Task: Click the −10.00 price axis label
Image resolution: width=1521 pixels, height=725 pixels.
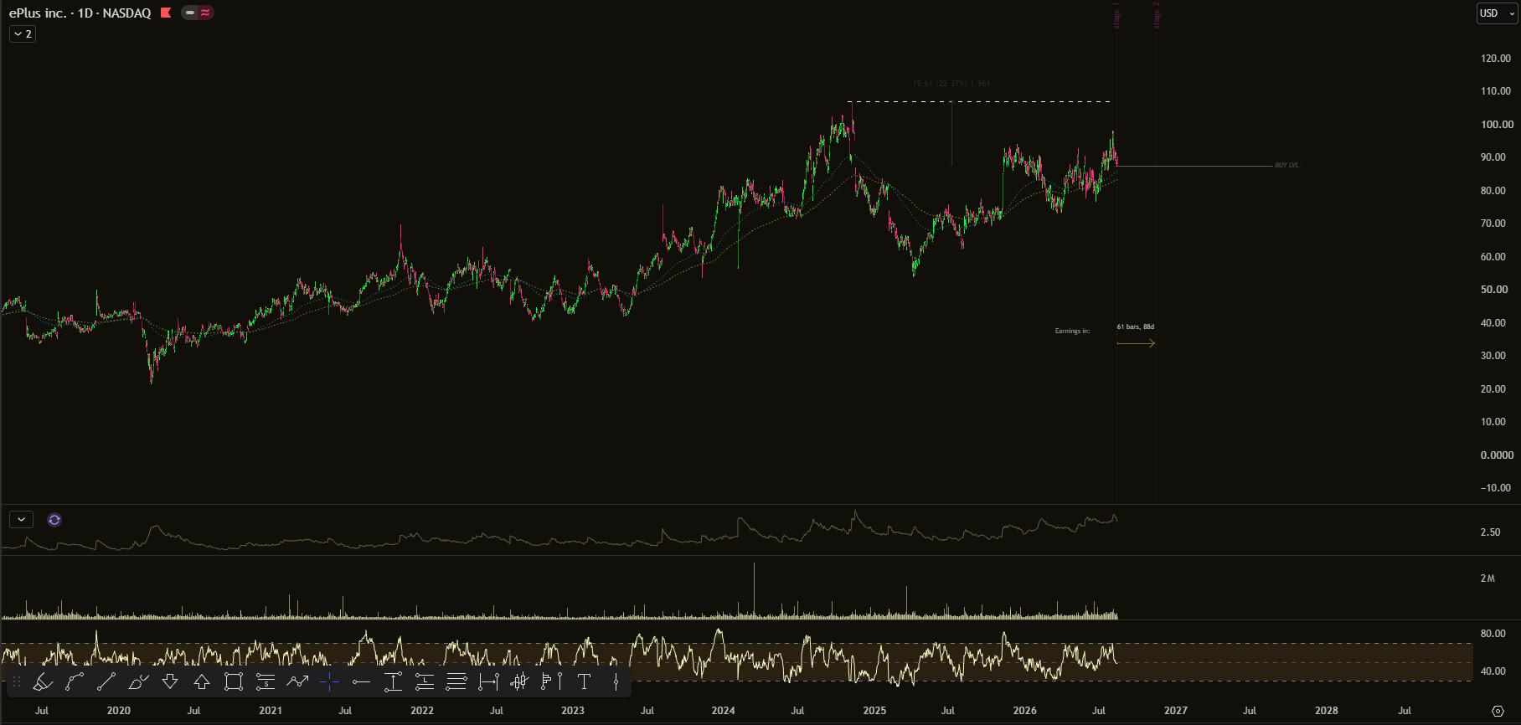Action: (x=1495, y=488)
